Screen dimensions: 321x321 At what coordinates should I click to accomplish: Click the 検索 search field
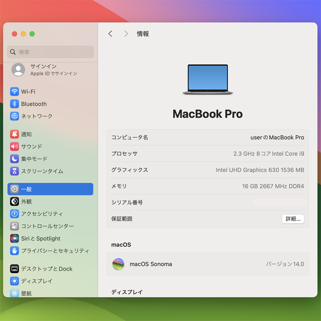point(51,52)
